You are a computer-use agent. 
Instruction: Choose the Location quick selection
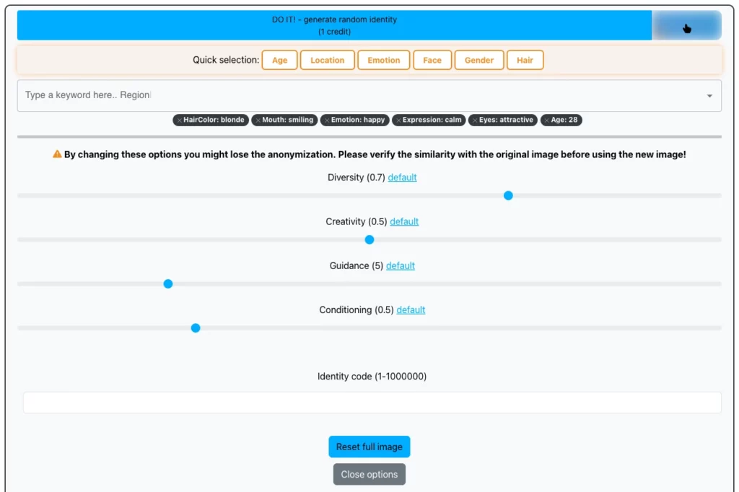click(327, 61)
